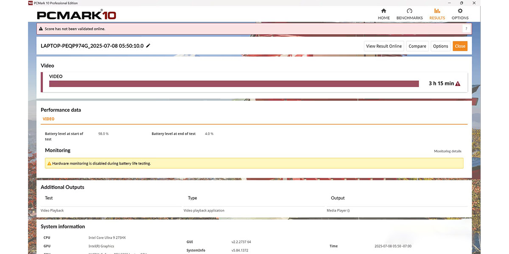The height and width of the screenshot is (254, 509).
Task: Click the 'Video playback application' type cell
Action: (204, 210)
